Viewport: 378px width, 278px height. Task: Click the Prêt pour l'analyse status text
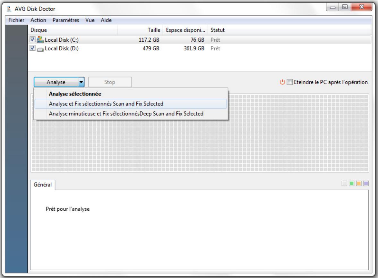68,209
